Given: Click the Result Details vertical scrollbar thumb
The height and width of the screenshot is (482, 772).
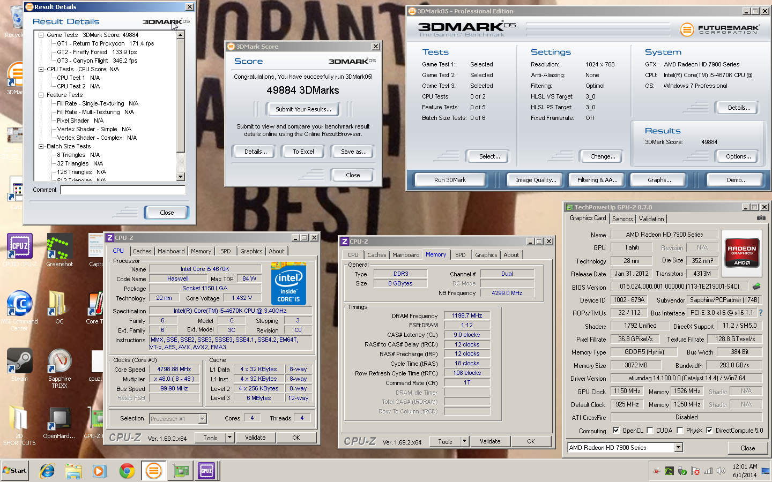Looking at the screenshot, I should tap(181, 95).
